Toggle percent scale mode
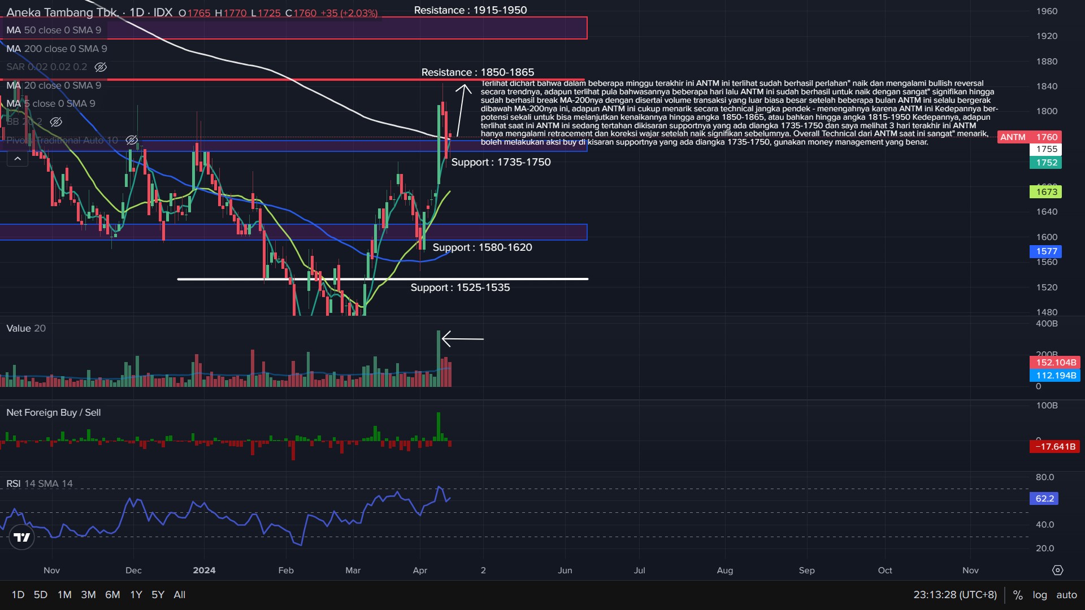Screen dimensions: 1085x610 coord(1018,595)
